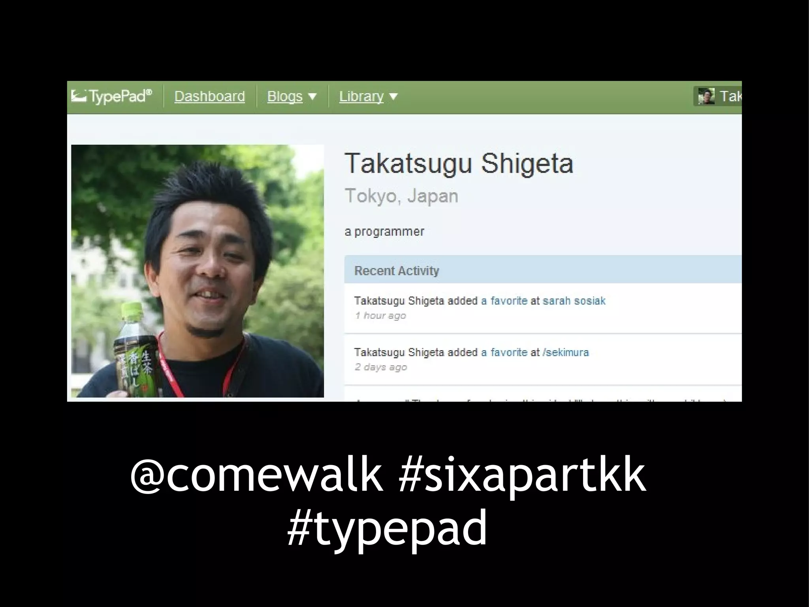Open the sarah sosiak link

click(x=574, y=301)
